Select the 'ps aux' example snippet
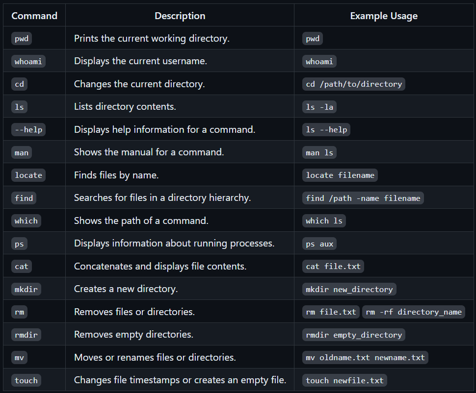476x393 pixels. click(x=319, y=244)
